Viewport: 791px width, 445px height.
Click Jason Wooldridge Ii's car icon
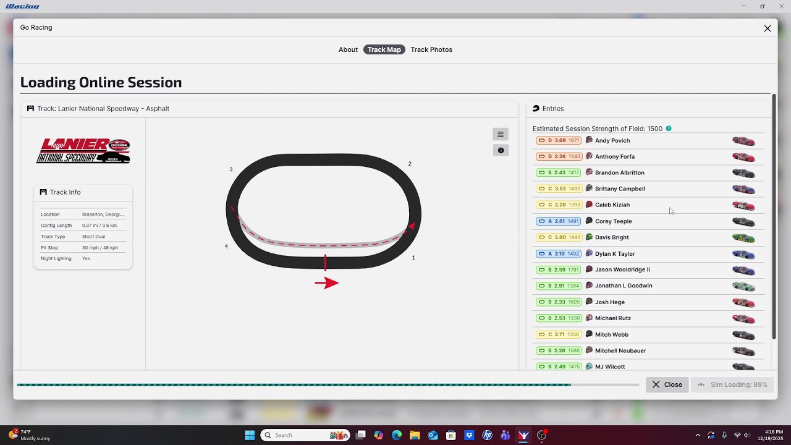coord(743,270)
